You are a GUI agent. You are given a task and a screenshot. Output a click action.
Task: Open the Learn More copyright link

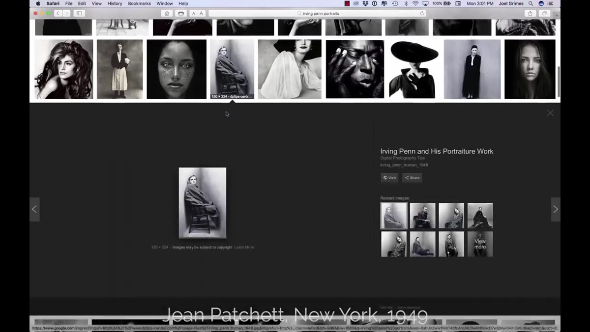[244, 247]
